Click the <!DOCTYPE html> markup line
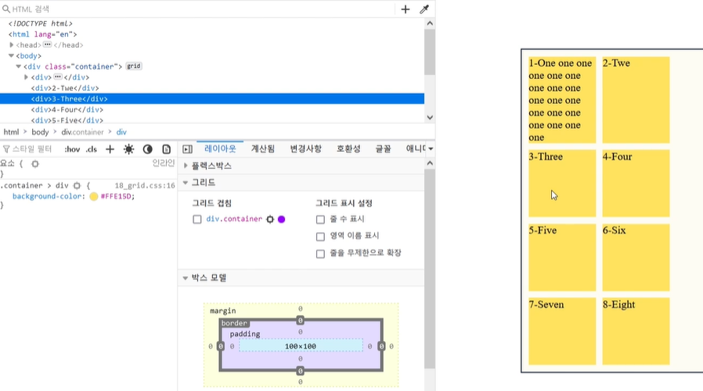The image size is (703, 391). click(x=41, y=23)
